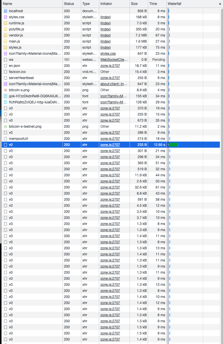
Task: Click the file icon beside serverHeartbeat
Action: pos(6,78)
